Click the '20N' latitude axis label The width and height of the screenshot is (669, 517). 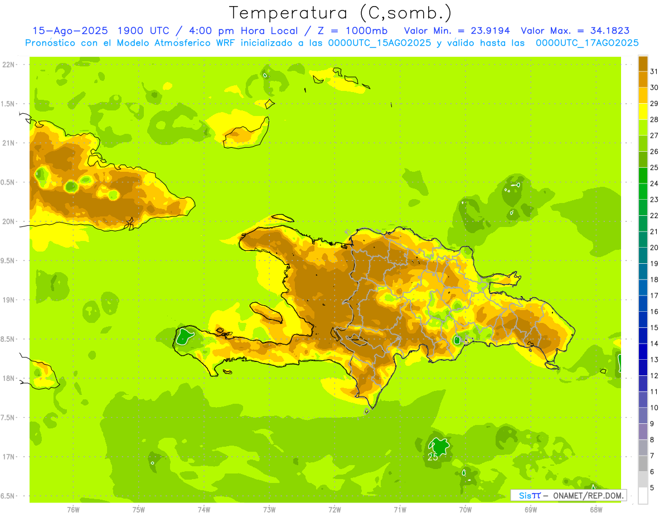[x=9, y=221]
